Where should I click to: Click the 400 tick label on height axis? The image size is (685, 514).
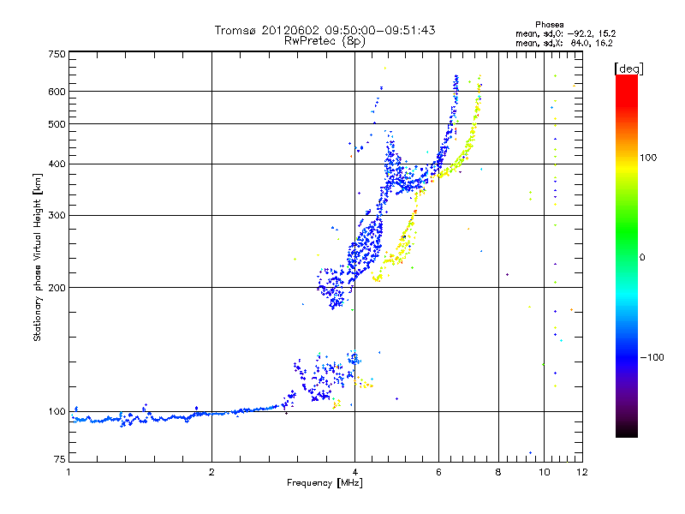(x=57, y=164)
